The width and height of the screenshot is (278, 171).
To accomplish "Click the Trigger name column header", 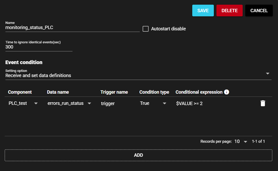I will (x=114, y=92).
